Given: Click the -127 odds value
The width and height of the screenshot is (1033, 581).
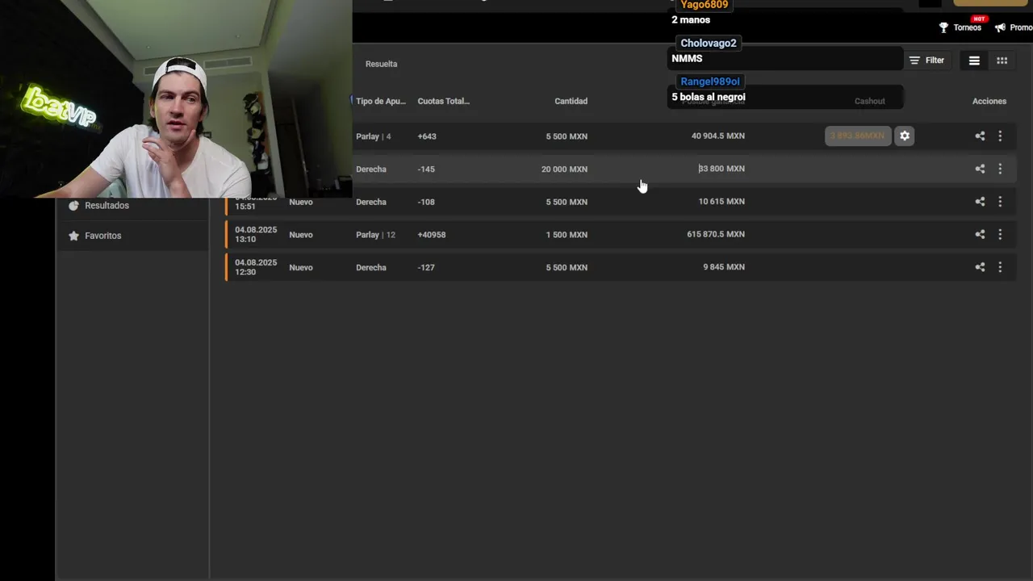Looking at the screenshot, I should coord(426,267).
